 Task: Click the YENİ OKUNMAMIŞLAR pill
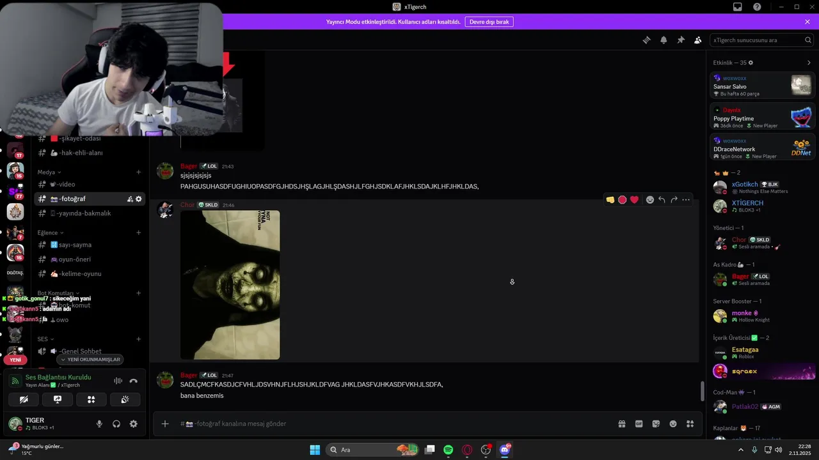pos(90,360)
